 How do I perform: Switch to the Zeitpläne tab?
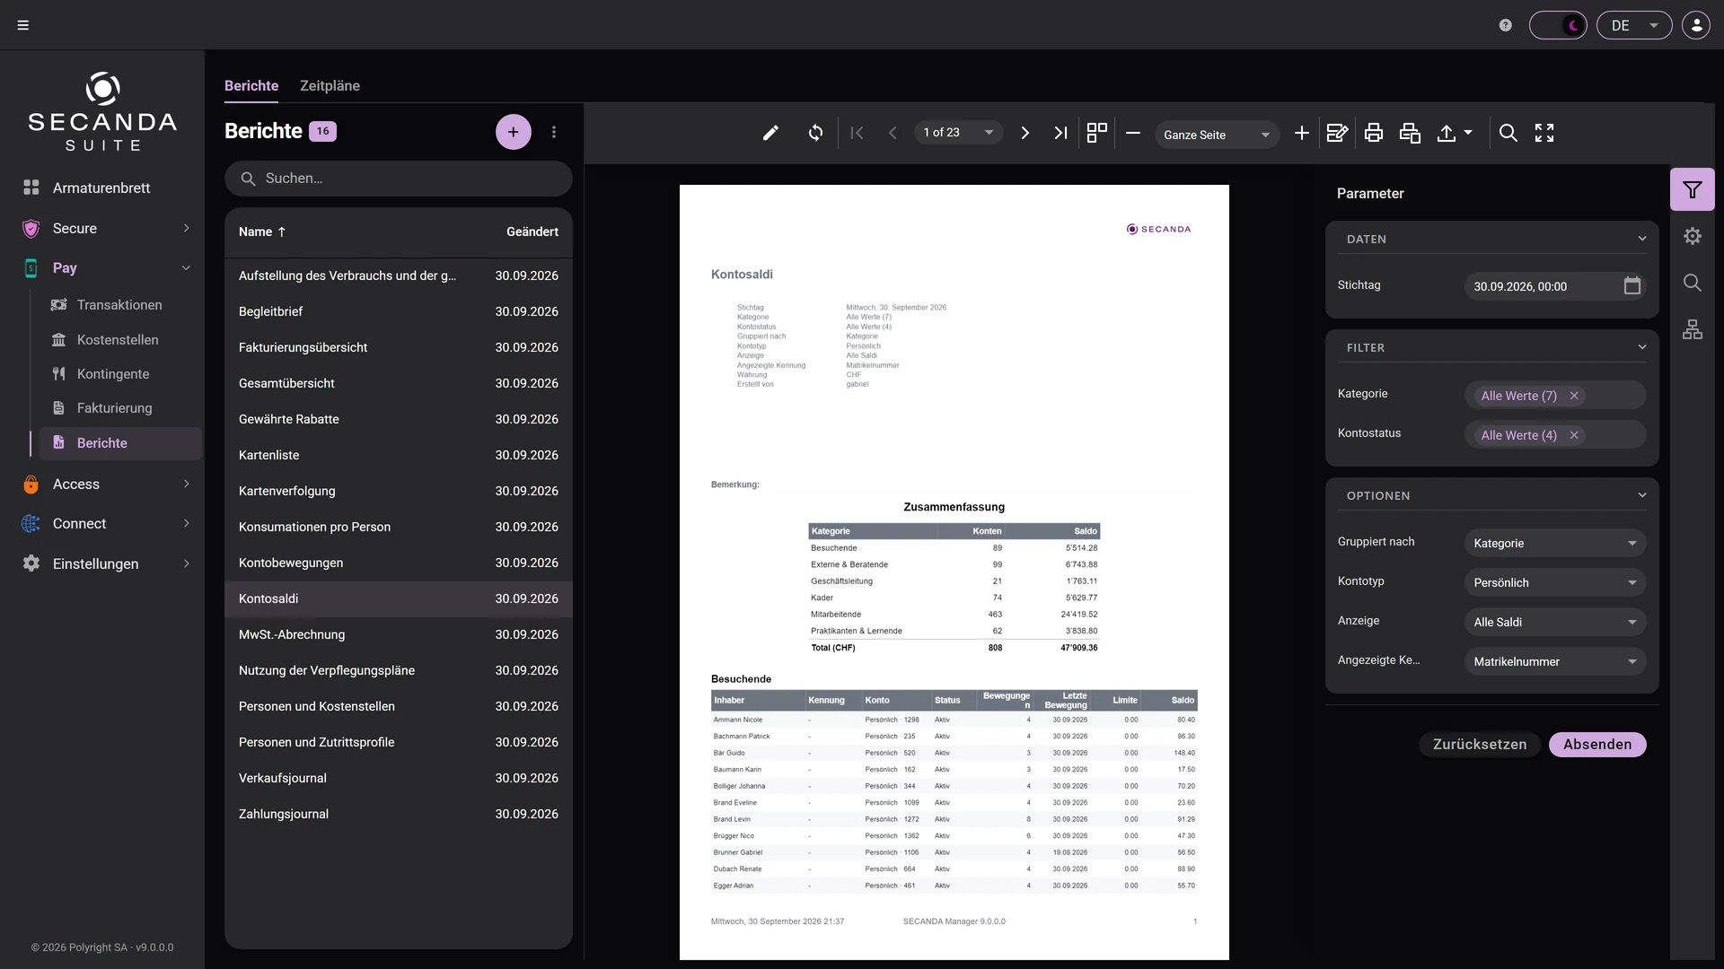(330, 85)
